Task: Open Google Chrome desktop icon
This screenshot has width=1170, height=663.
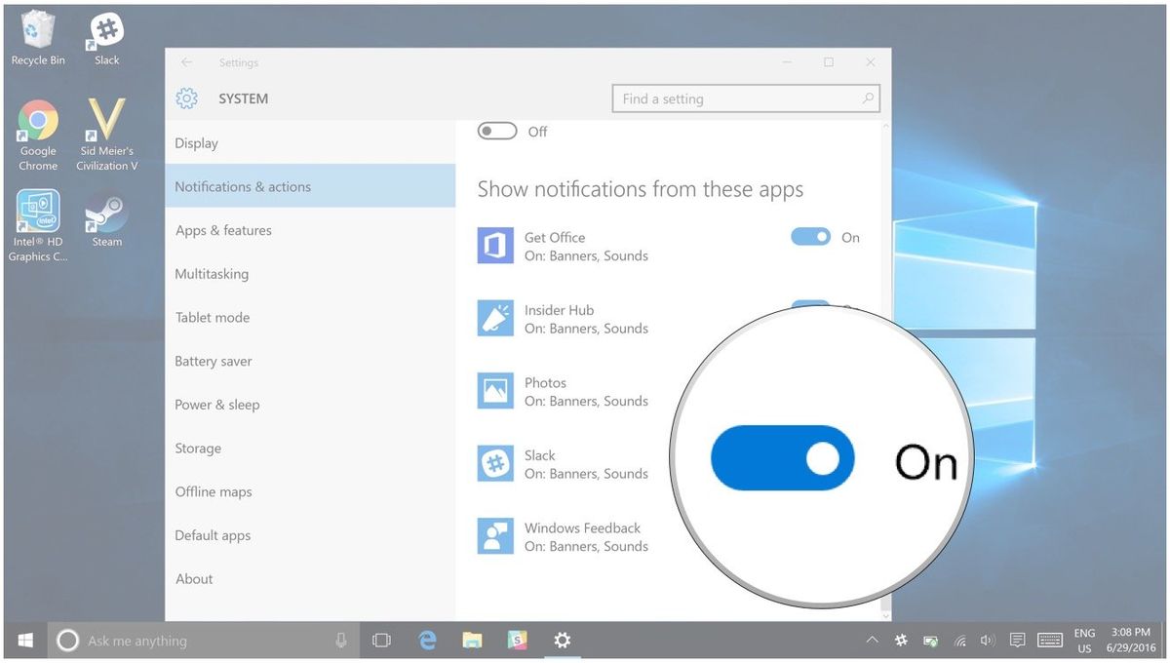Action: pos(38,135)
